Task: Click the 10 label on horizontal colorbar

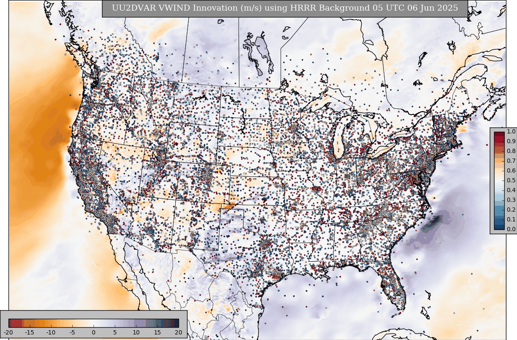Action: pos(136,332)
